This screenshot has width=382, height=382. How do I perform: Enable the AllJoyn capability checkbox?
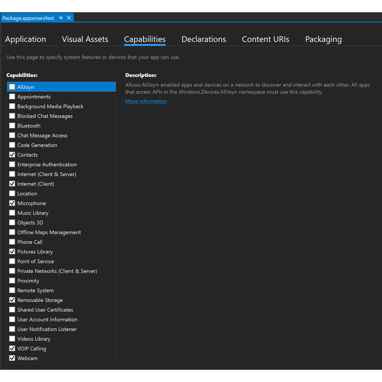12,87
